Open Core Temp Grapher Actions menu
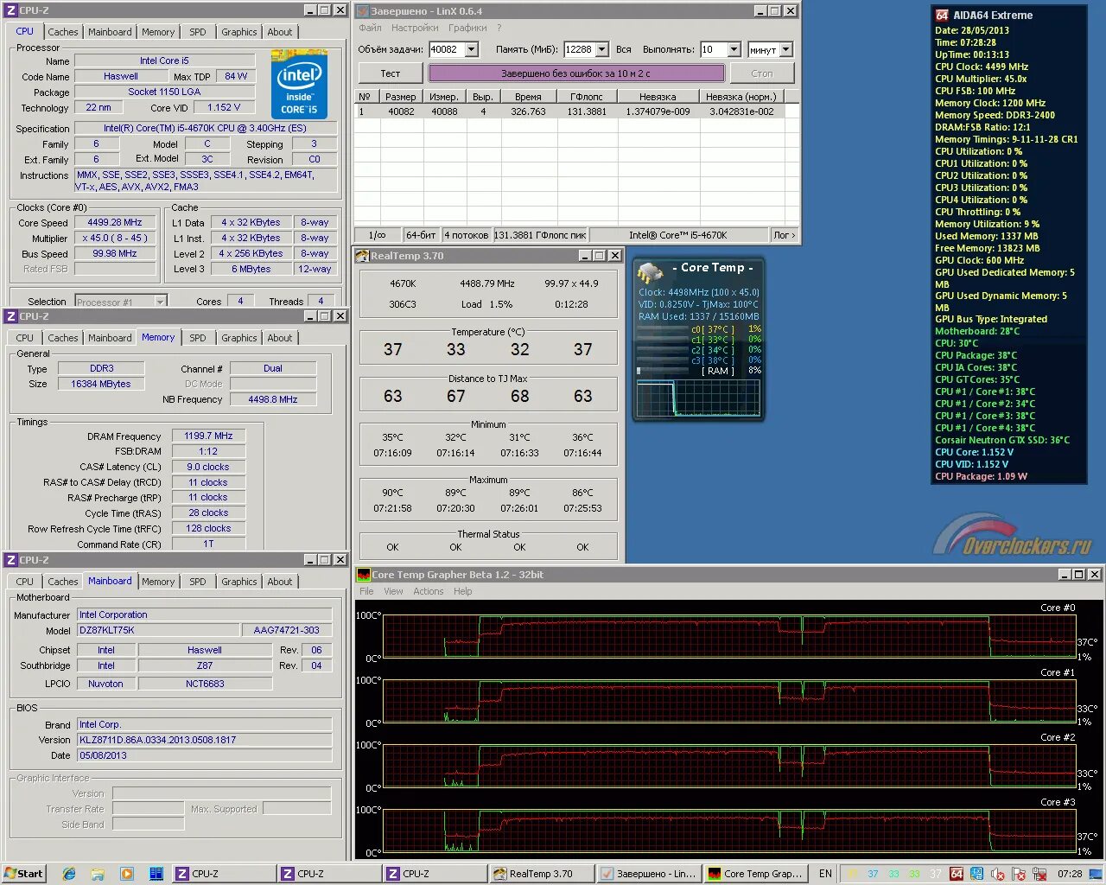The image size is (1106, 885). click(x=428, y=591)
